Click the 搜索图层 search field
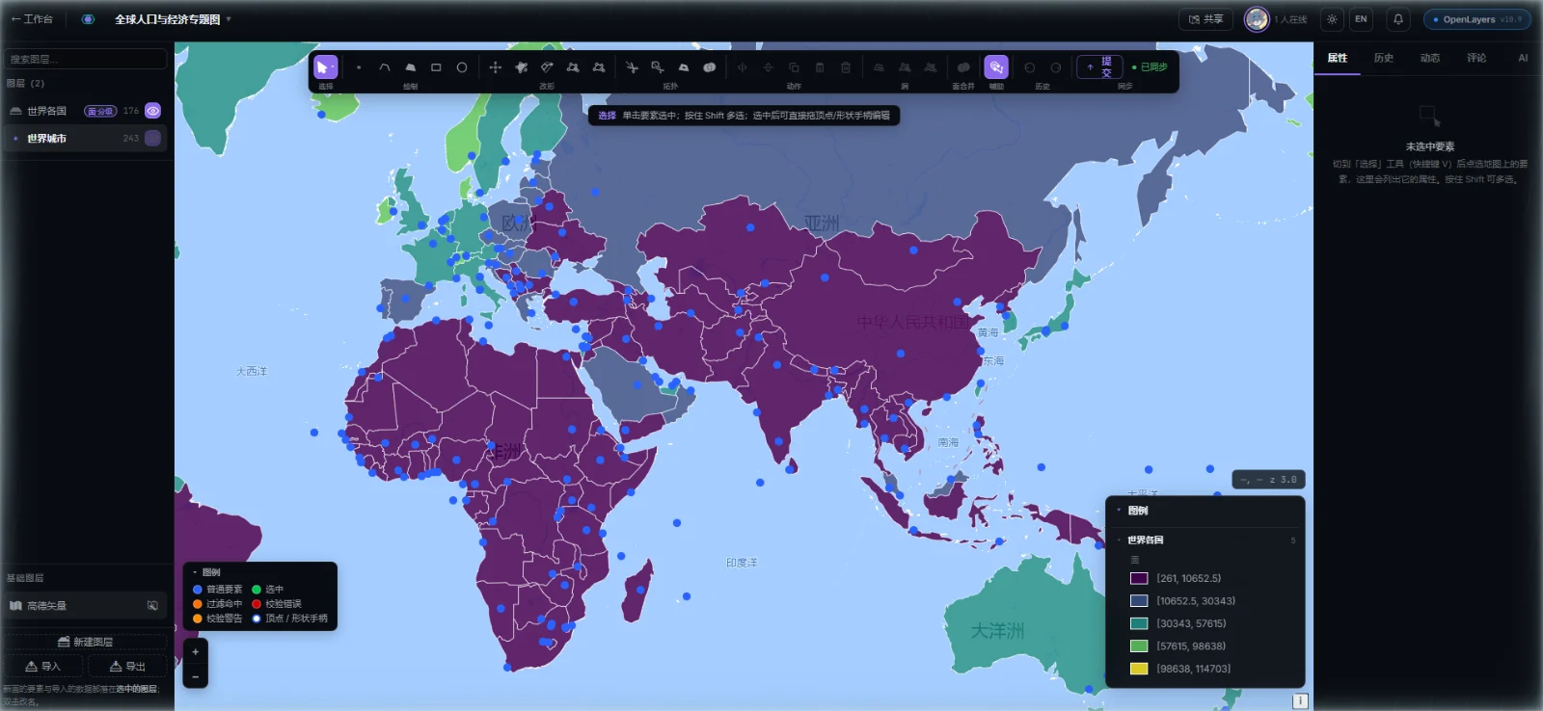The image size is (1543, 711). point(85,59)
